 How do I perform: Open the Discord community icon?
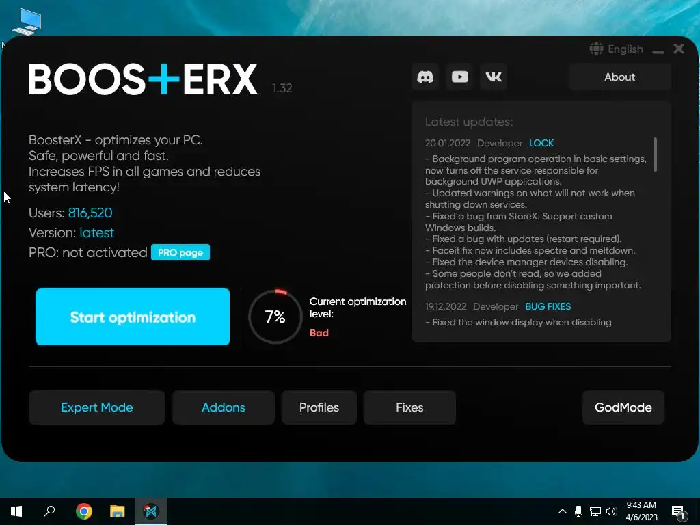pos(425,77)
